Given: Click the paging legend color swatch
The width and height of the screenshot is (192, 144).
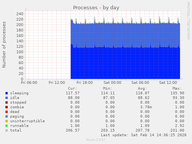Looking at the screenshot, I should (7, 116).
